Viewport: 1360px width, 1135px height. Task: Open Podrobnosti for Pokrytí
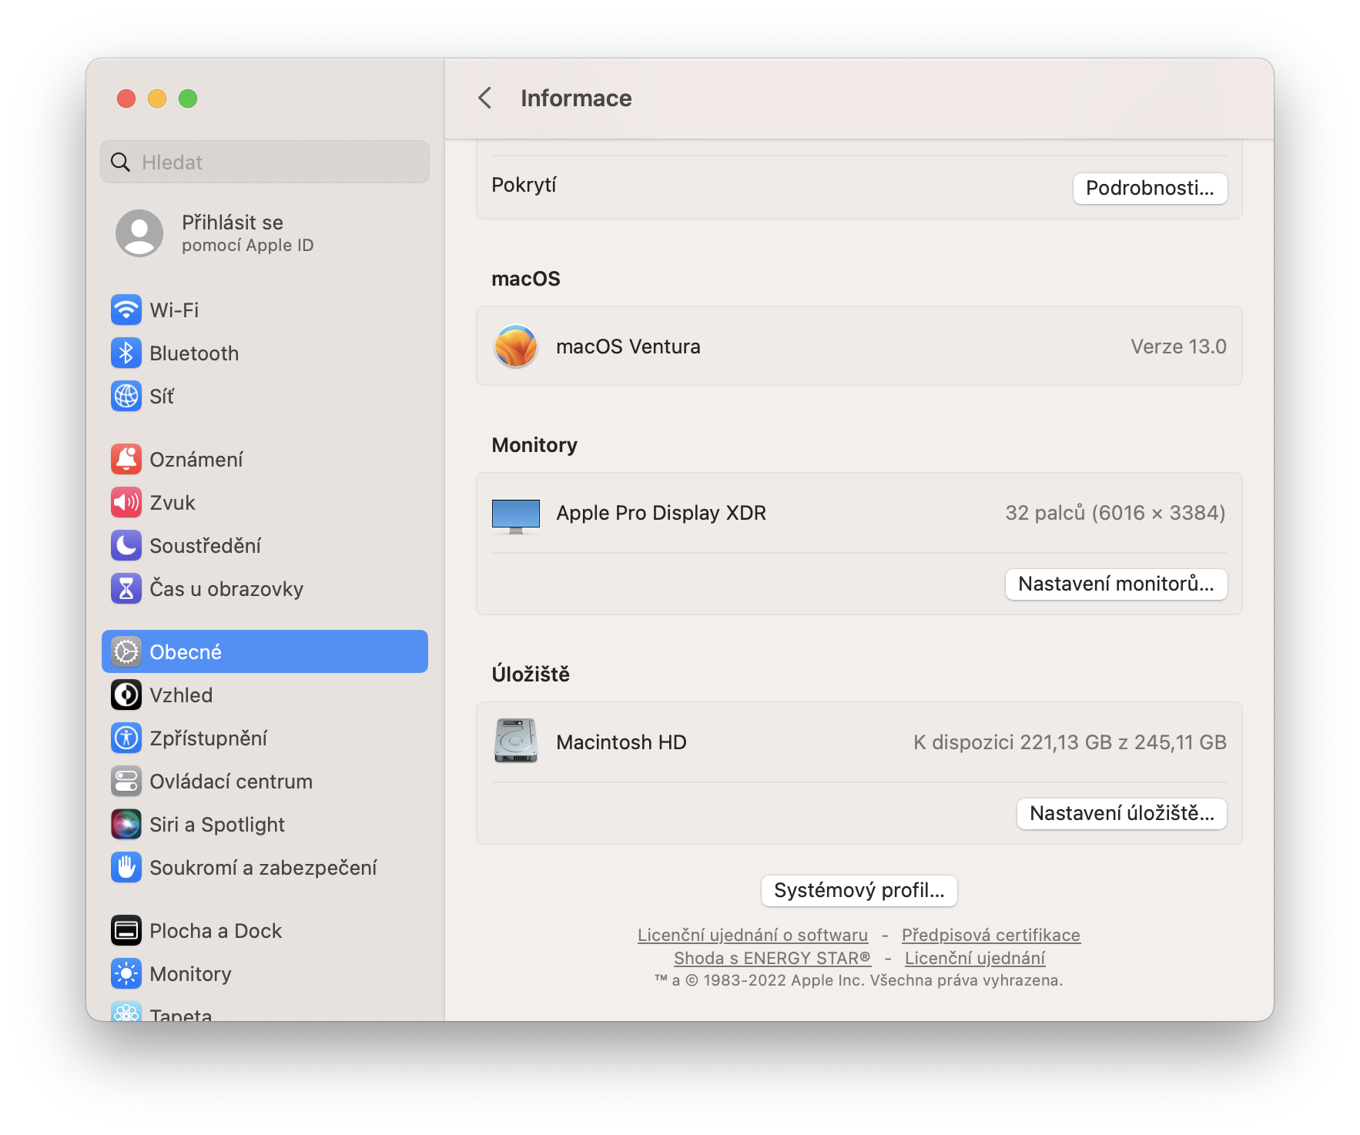pyautogui.click(x=1151, y=188)
